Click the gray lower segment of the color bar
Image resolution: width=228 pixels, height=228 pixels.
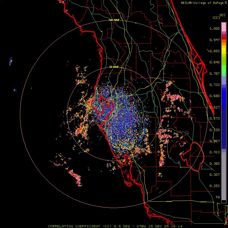(x=224, y=176)
